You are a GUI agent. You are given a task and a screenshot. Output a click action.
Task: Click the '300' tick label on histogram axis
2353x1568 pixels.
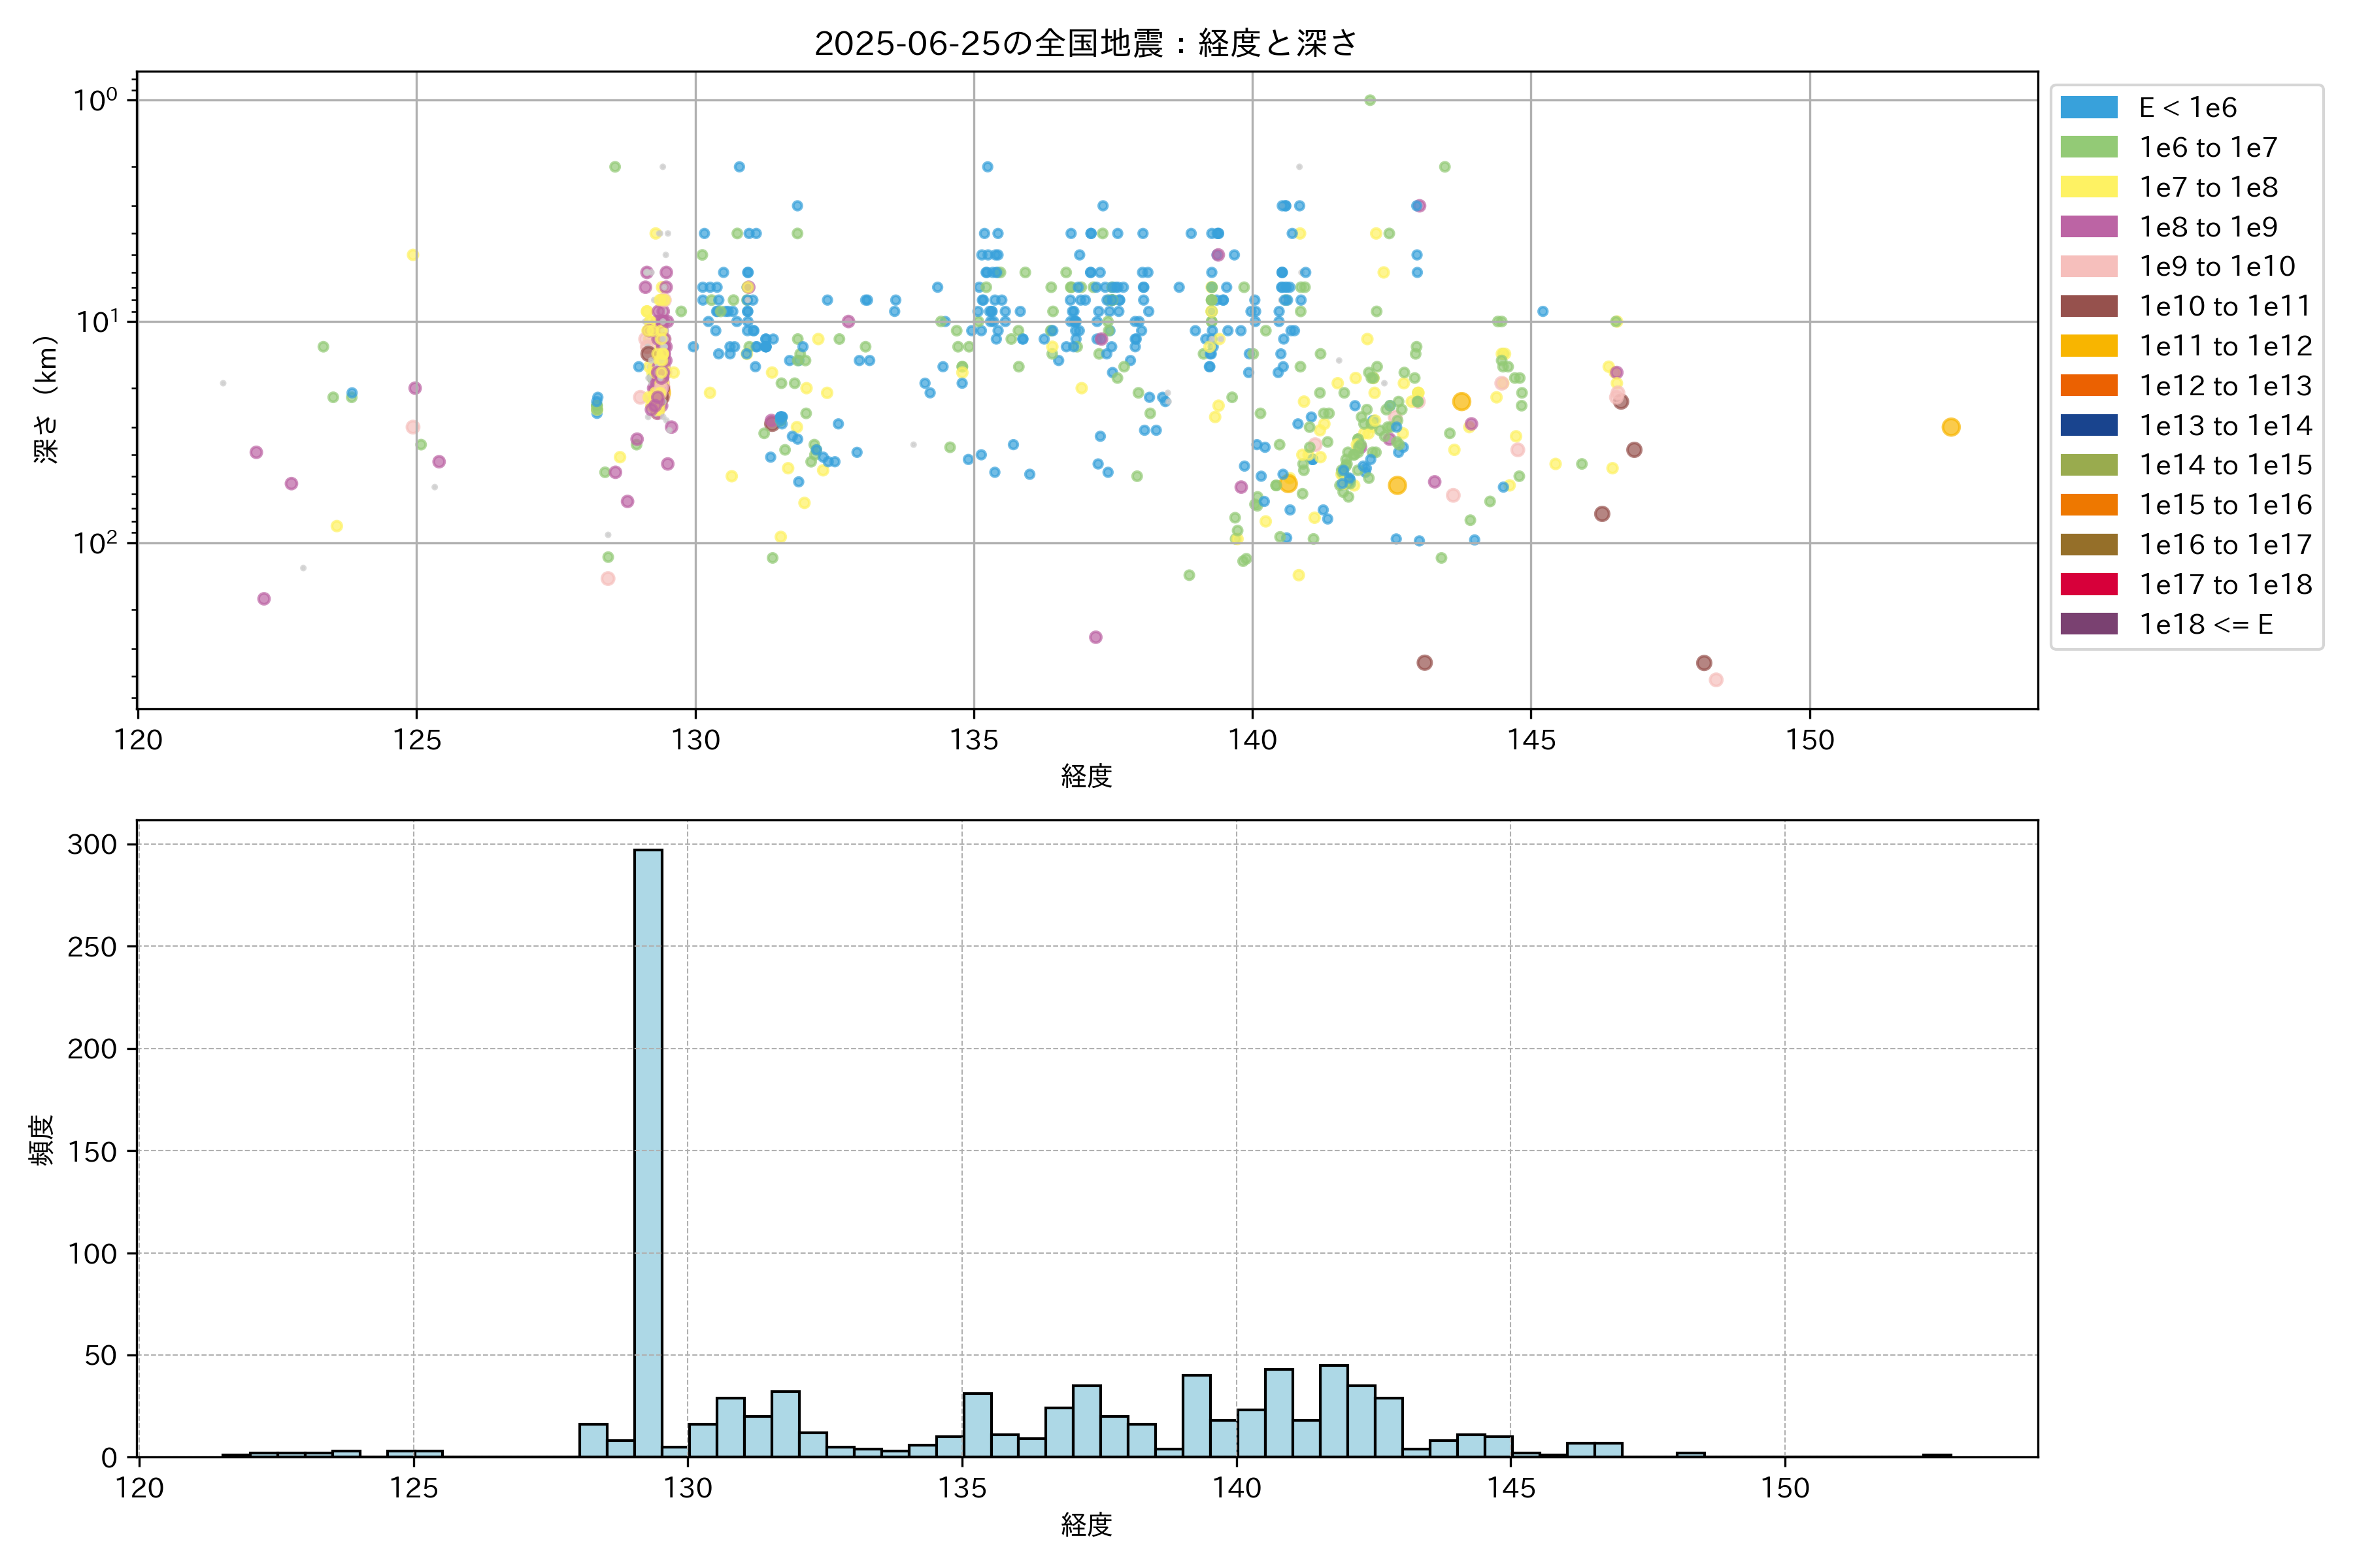tap(92, 844)
